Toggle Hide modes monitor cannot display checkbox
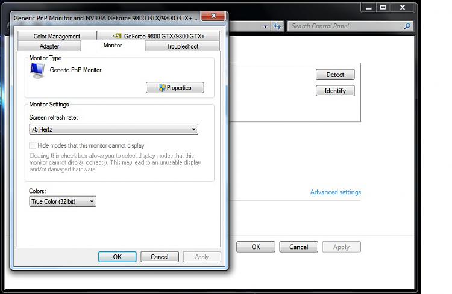This screenshot has height=294, width=452. coord(33,145)
